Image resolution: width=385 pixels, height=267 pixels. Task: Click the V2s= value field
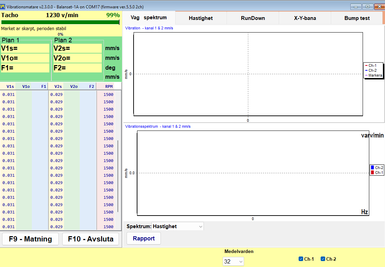pos(77,48)
